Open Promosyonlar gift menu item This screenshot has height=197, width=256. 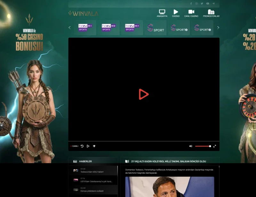(x=211, y=13)
